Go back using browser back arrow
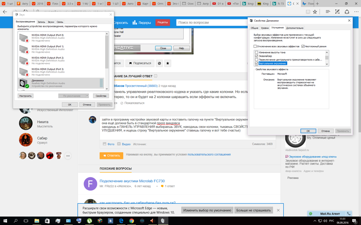 click(5, 12)
